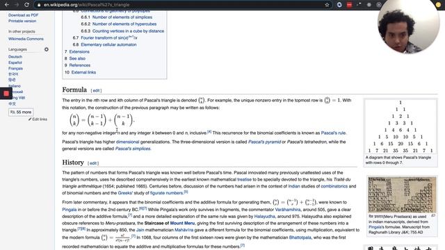Jump to Elementary cellular automaton entry
The image size is (445, 250).
coord(108,44)
